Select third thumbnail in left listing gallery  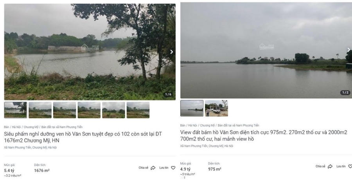tap(65, 110)
